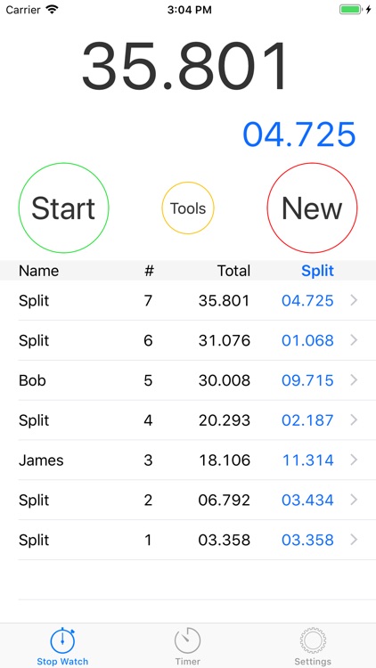Open disclosure chevron for Split 6
Viewport: 376px width, 668px height.
(x=354, y=340)
